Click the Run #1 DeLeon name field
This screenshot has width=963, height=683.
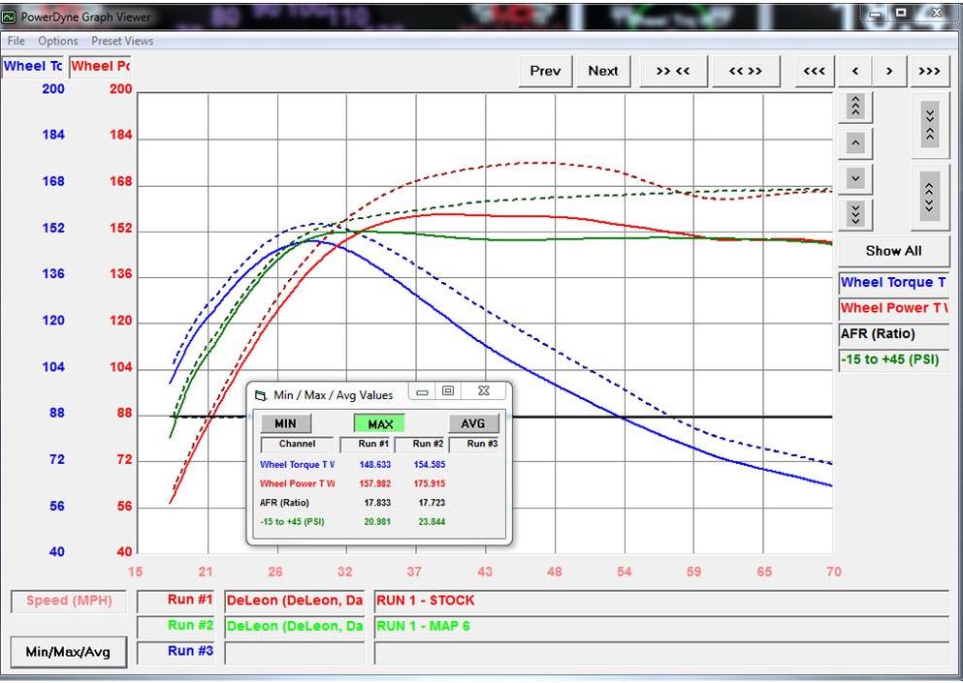point(294,601)
